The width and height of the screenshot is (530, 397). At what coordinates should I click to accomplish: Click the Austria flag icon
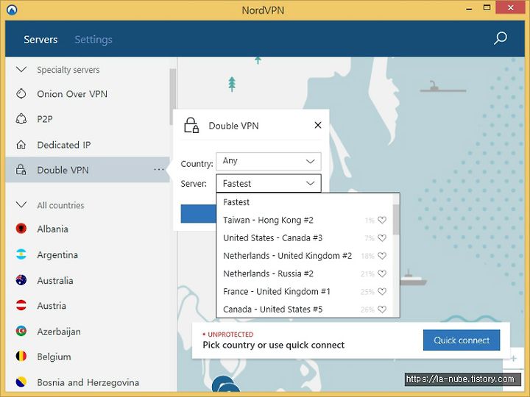21,305
